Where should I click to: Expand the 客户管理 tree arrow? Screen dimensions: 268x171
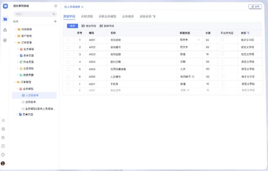click(x=15, y=36)
